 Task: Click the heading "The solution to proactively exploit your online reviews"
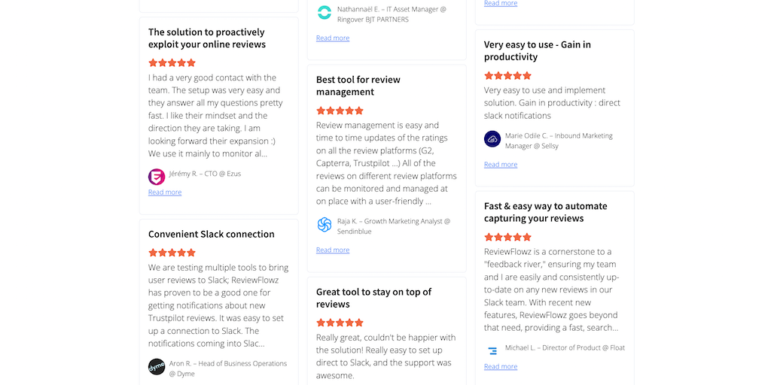pos(207,38)
